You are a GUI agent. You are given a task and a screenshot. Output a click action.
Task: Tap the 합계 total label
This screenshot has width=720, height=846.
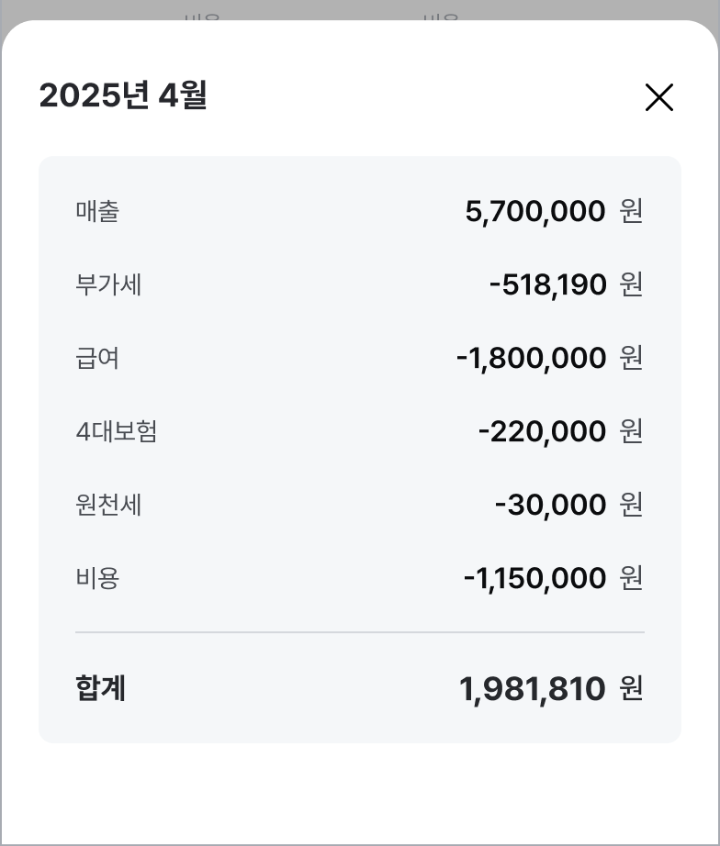[100, 688]
